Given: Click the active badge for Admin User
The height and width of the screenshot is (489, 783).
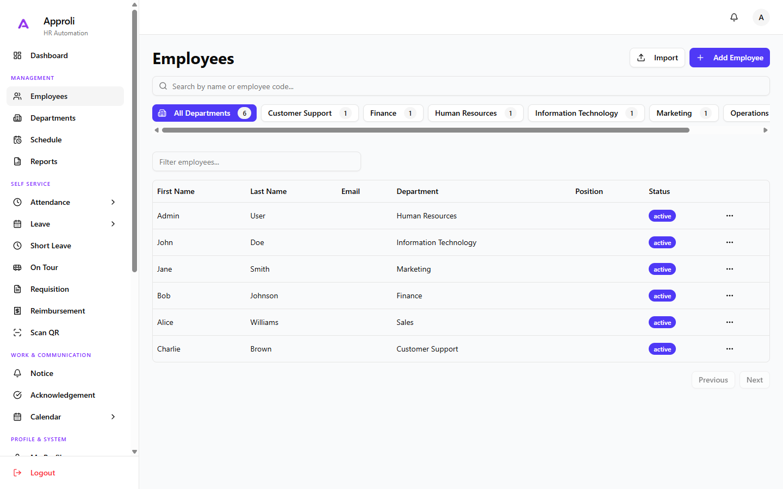Looking at the screenshot, I should coord(662,216).
